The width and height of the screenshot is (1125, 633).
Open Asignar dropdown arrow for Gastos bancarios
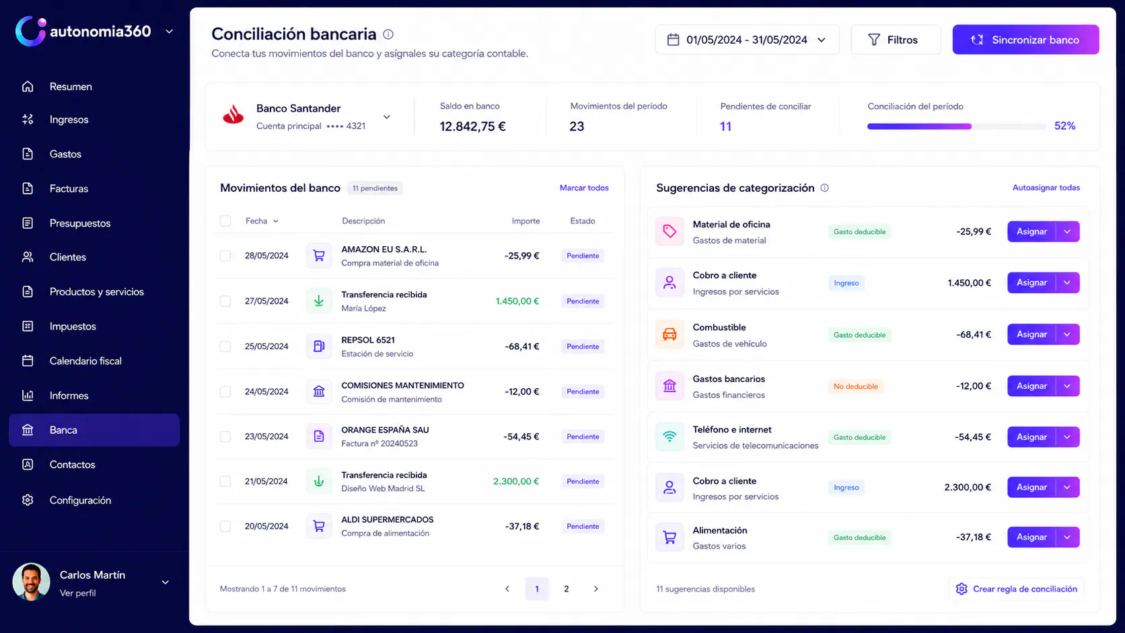1068,386
